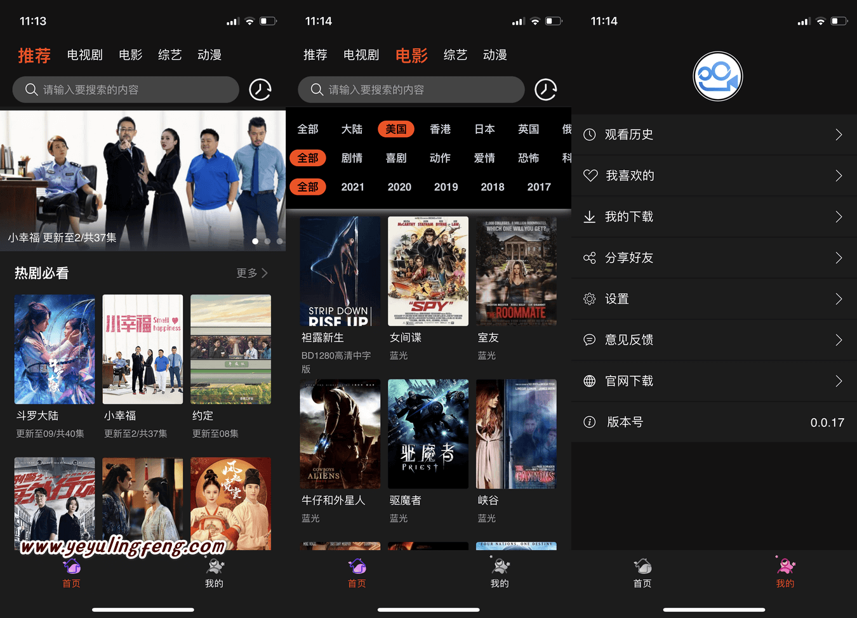Open 小幸福 banner image
This screenshot has height=618, width=857.
point(143,181)
